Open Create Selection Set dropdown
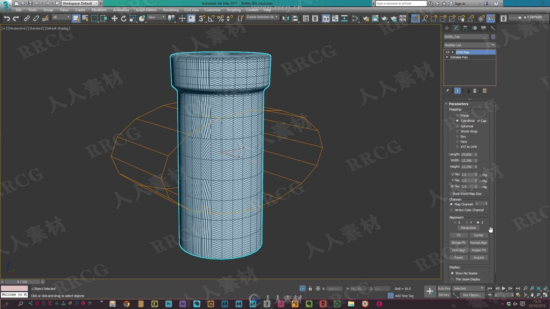Viewport: 550px width, 309px height. pyautogui.click(x=262, y=17)
